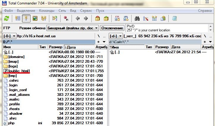Open the Вид menu
Screen dimensions: 215x126
click(x=73, y=11)
